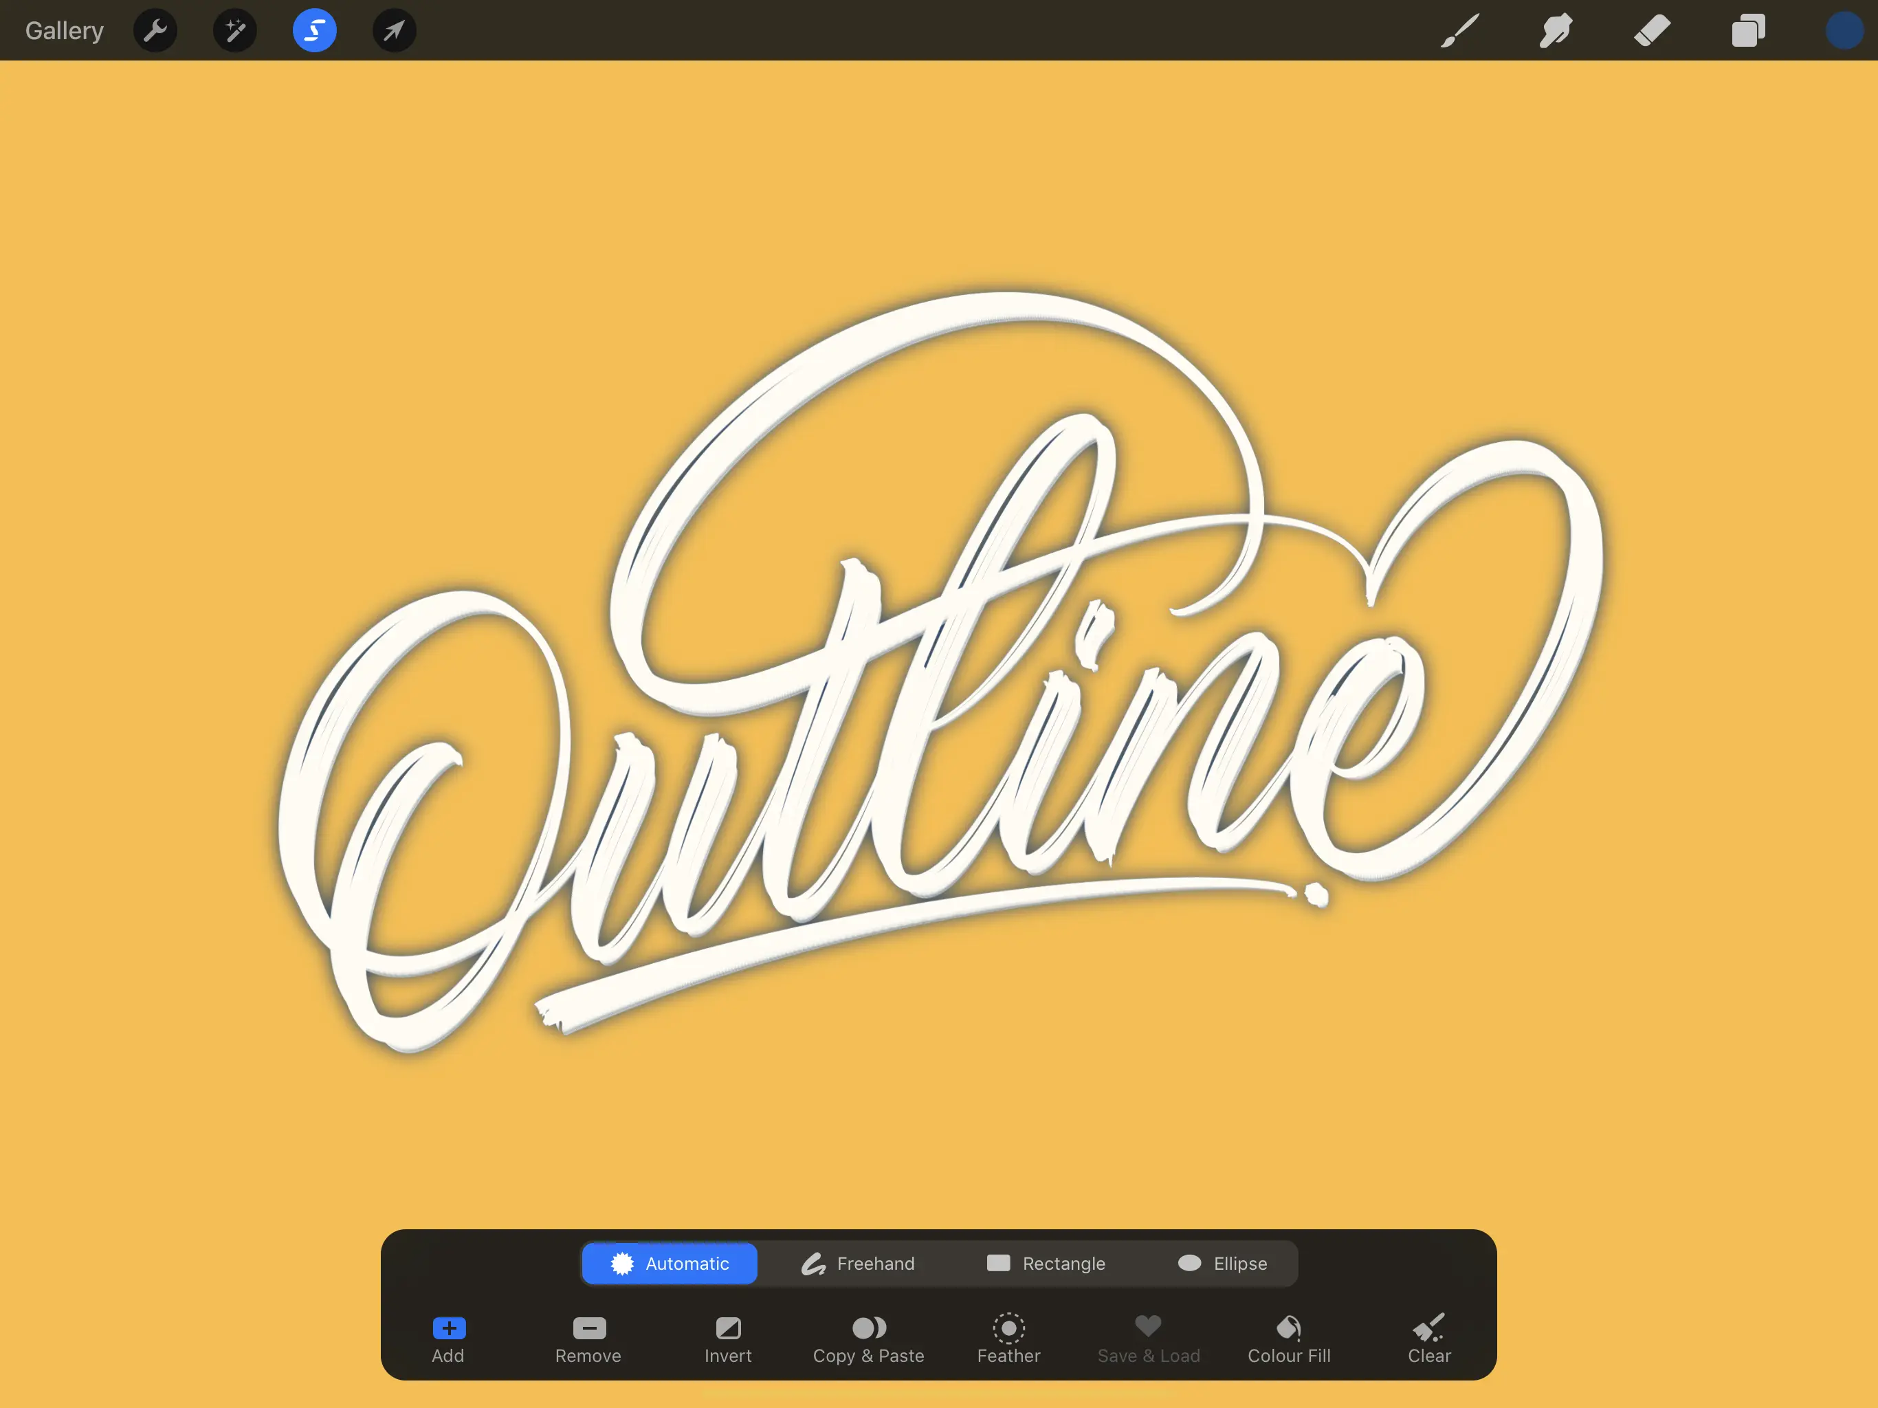The image size is (1878, 1408).
Task: Select the Eraser tool
Action: pos(1652,30)
